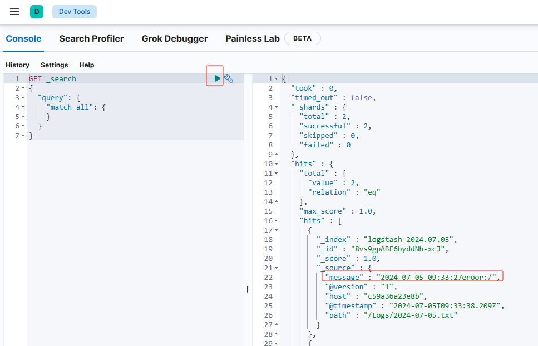Click the Dev Tools breadcrumb
Screen dimensions: 538x346
tap(75, 12)
